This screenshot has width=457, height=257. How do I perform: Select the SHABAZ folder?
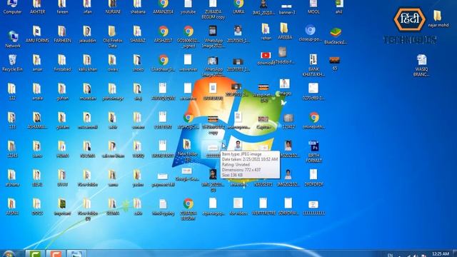point(138,34)
